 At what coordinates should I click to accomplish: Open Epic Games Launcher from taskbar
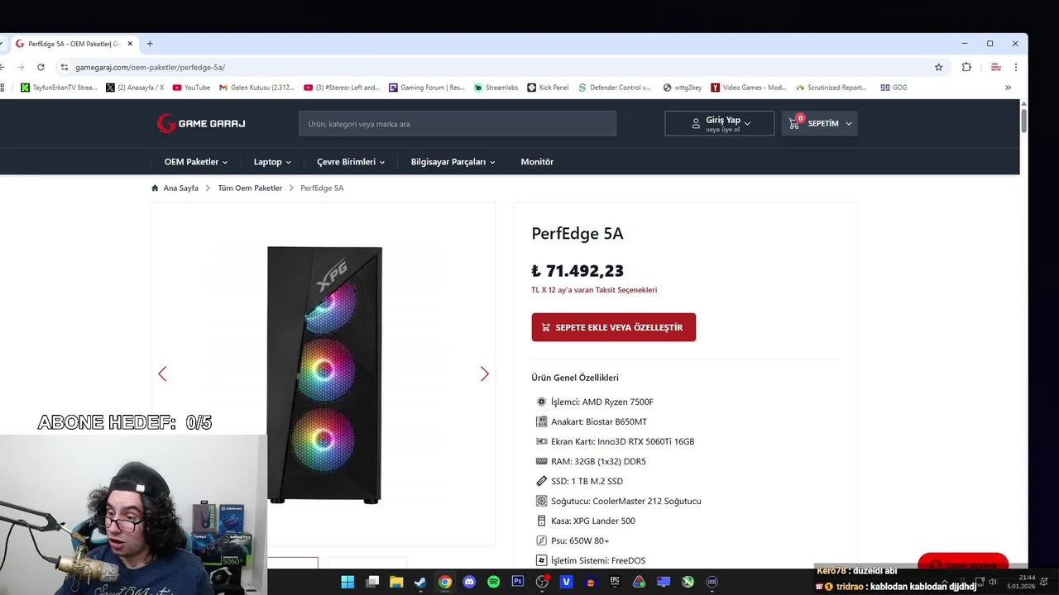point(615,582)
